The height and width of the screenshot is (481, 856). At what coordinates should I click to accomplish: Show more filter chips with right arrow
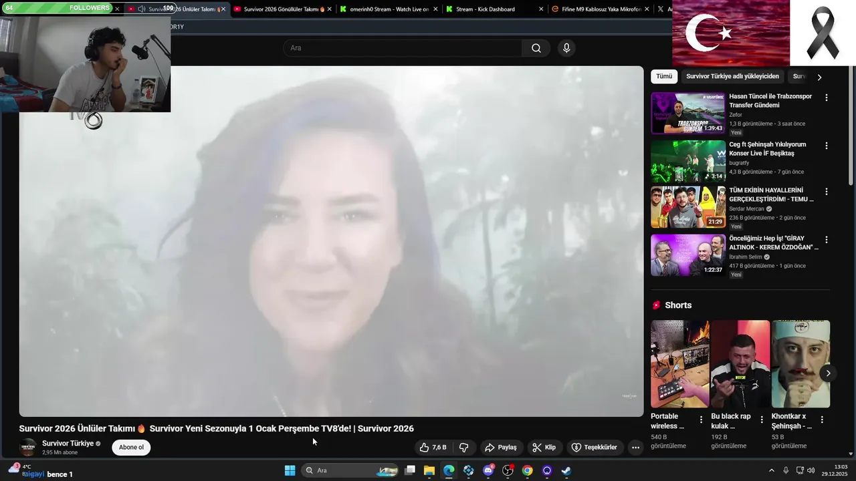coord(819,77)
